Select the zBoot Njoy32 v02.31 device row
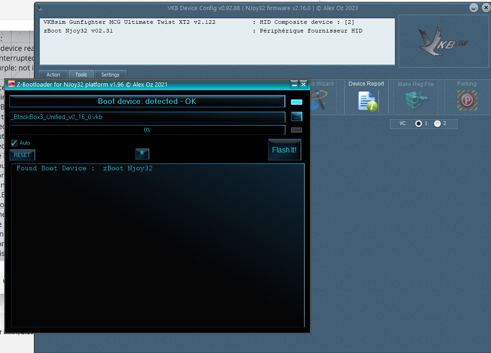The height and width of the screenshot is (353, 491). pos(217,31)
